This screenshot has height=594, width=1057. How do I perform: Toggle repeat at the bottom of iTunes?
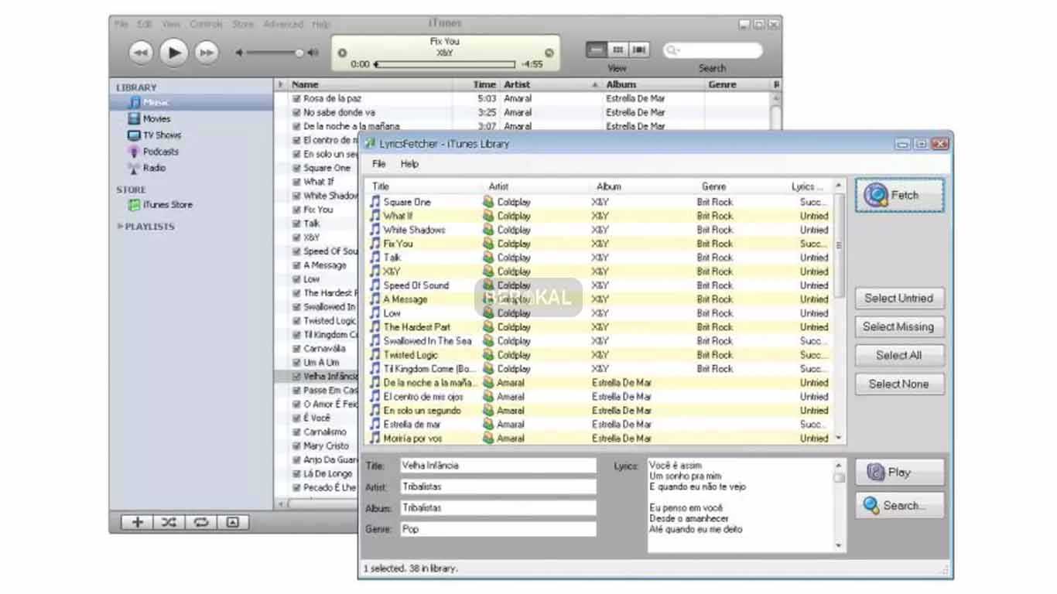coord(200,522)
